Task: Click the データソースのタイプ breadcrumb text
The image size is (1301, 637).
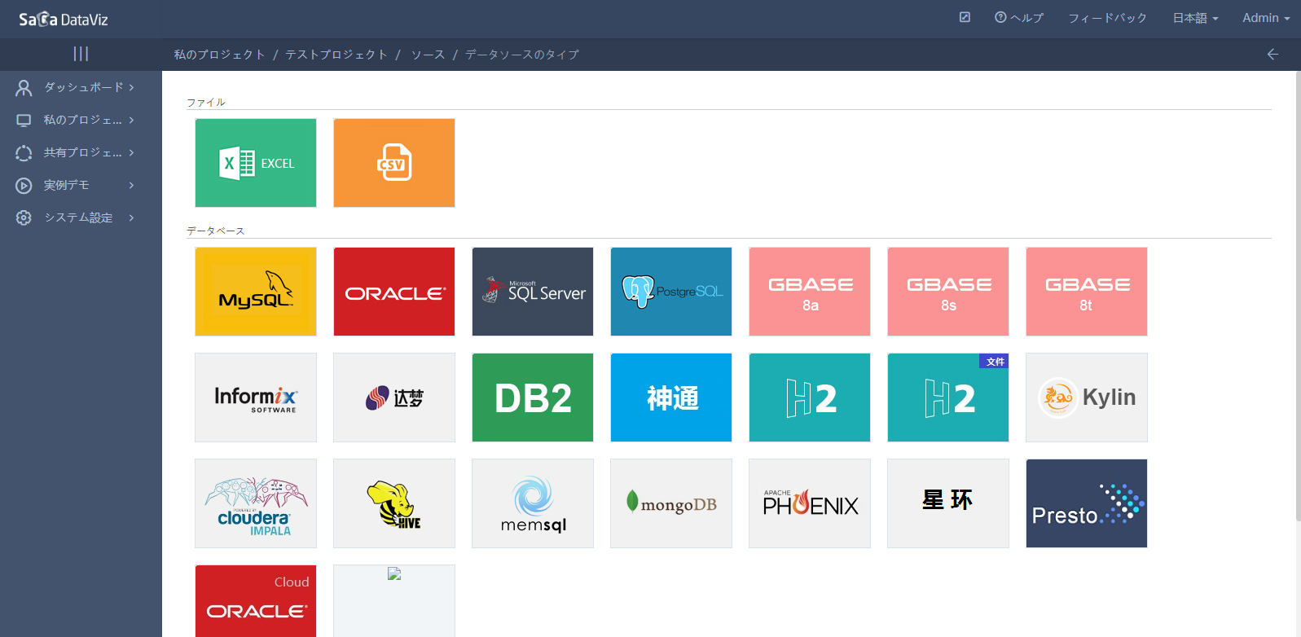Action: tap(522, 55)
